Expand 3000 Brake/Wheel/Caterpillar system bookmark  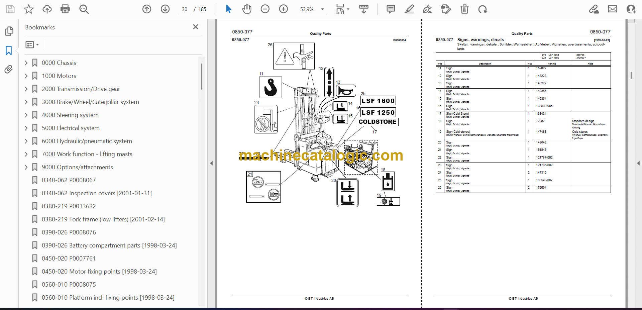(x=26, y=102)
